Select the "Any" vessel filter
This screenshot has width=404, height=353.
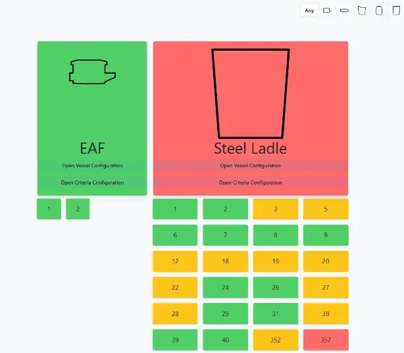click(309, 11)
